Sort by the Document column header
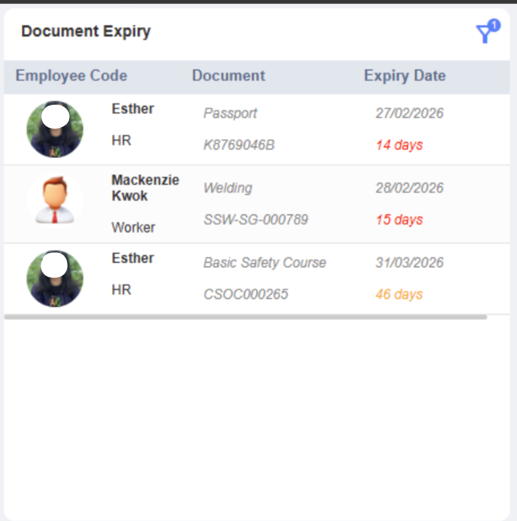517x521 pixels. click(x=228, y=76)
